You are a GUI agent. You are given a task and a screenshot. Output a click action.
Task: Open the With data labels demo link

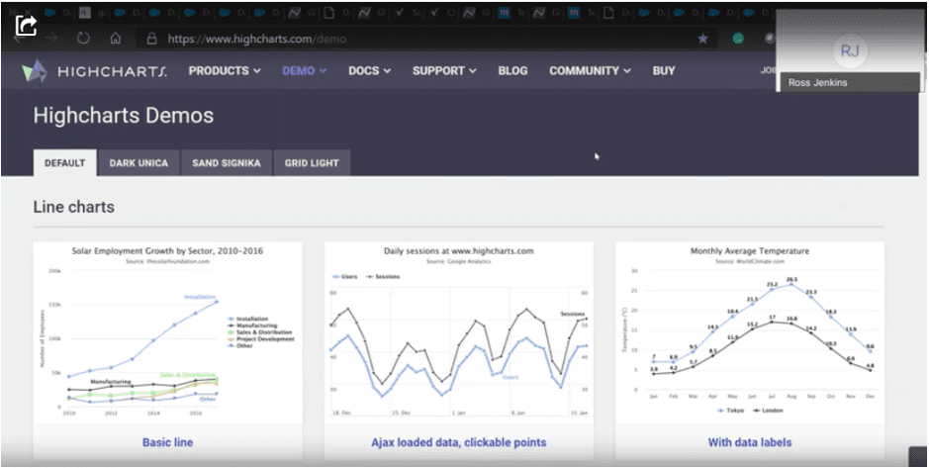(x=750, y=442)
